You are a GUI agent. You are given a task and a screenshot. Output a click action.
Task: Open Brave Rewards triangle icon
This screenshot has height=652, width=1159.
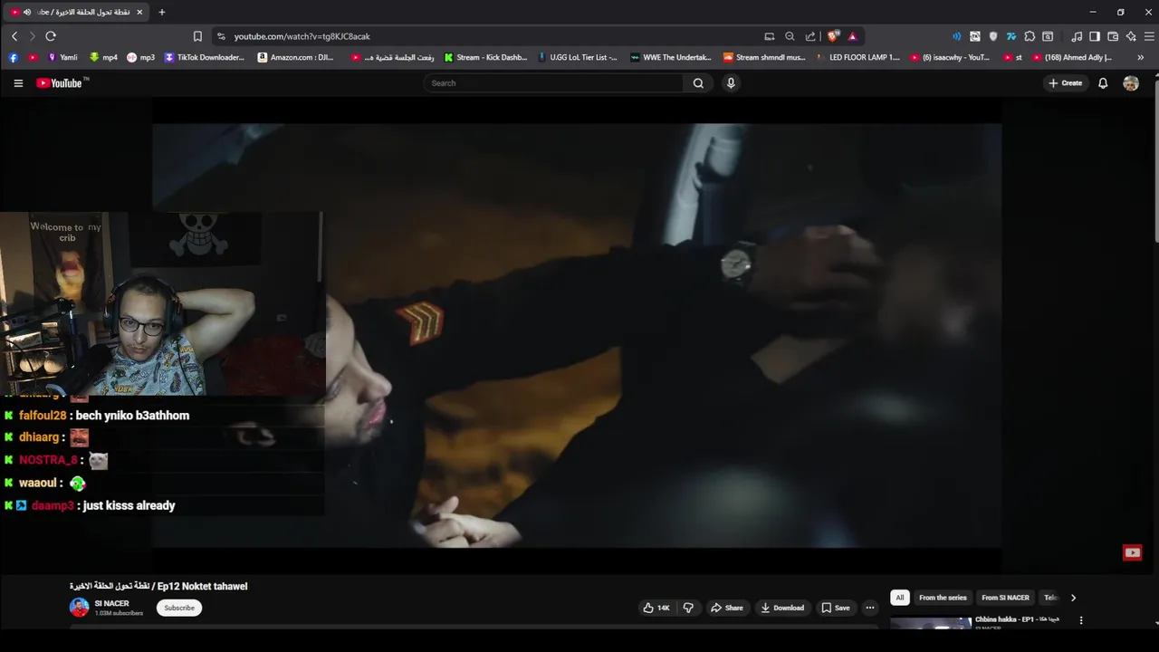(852, 36)
